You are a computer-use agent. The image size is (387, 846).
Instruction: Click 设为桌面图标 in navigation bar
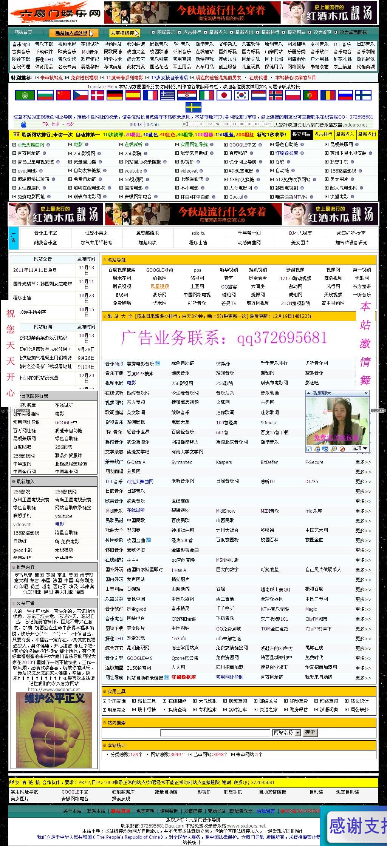pos(353,32)
